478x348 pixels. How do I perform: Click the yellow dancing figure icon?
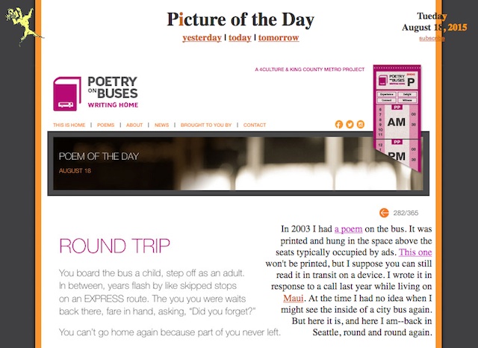(24, 26)
